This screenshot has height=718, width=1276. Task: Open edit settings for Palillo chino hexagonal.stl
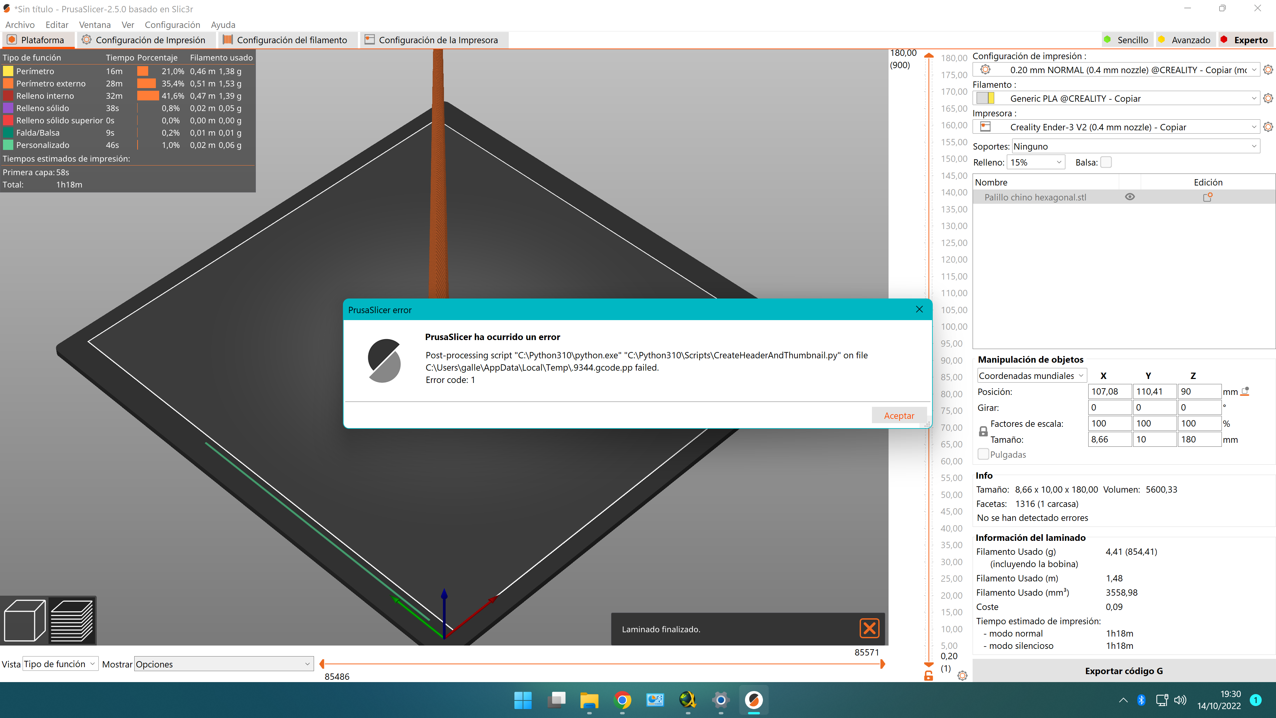pyautogui.click(x=1208, y=197)
